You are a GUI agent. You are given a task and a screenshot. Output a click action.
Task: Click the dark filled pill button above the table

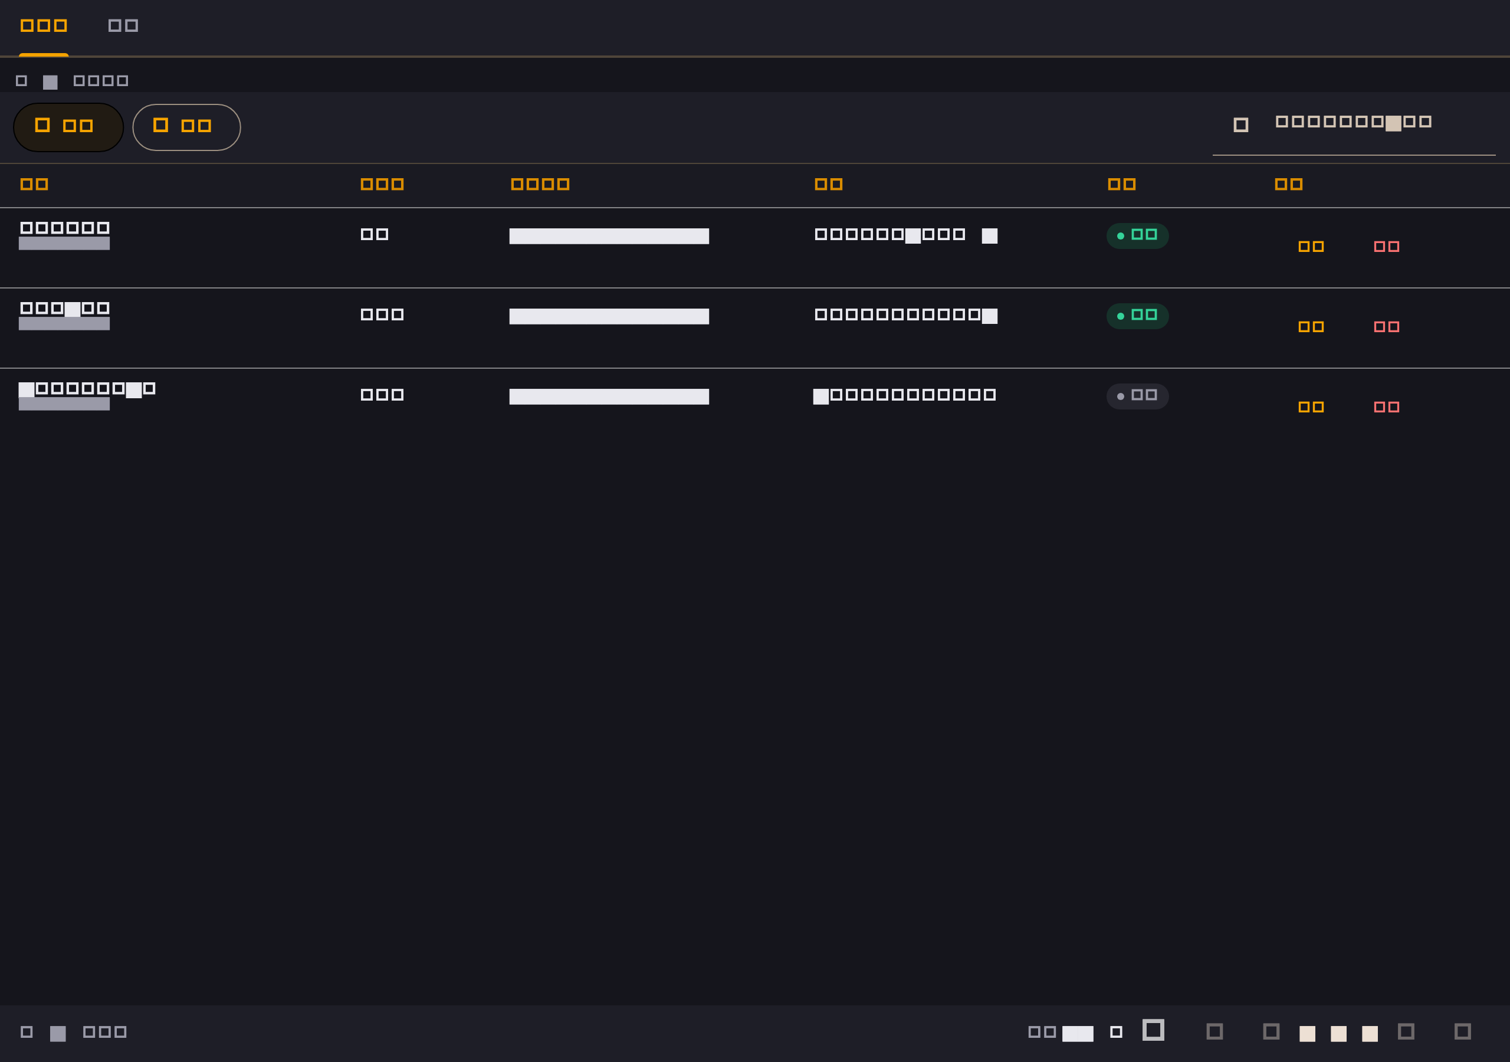coord(68,127)
